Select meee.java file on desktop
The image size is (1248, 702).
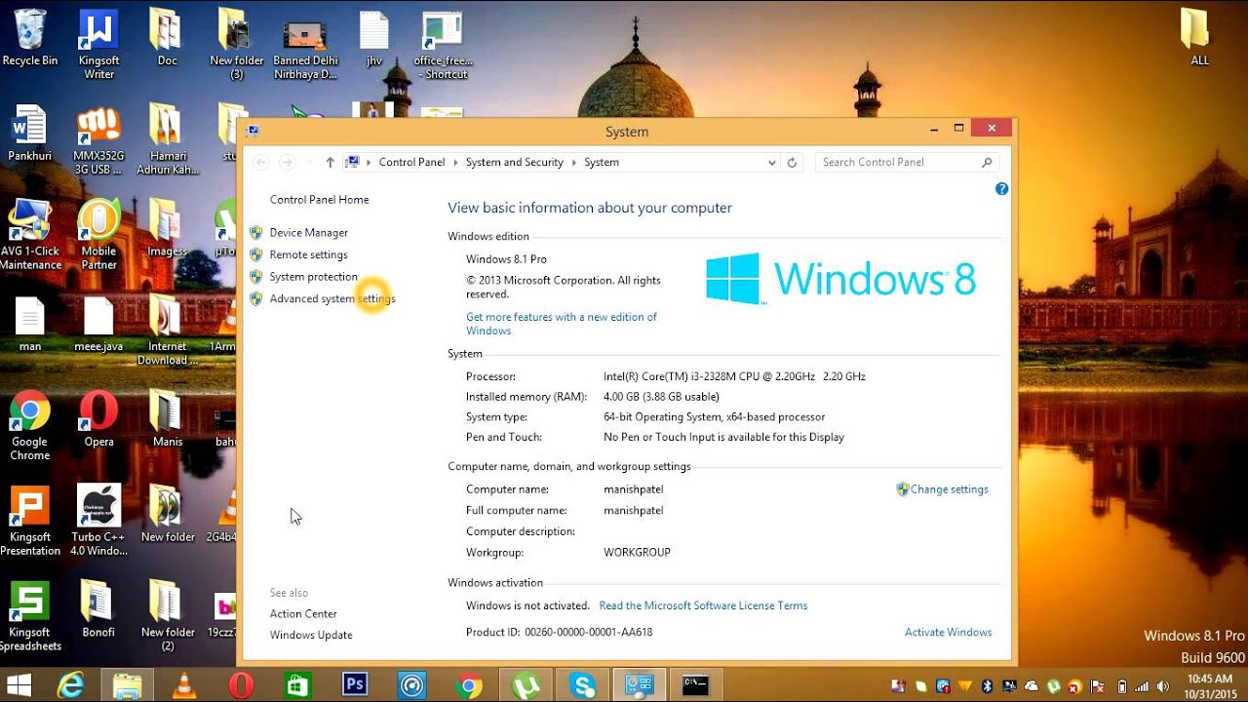point(98,325)
